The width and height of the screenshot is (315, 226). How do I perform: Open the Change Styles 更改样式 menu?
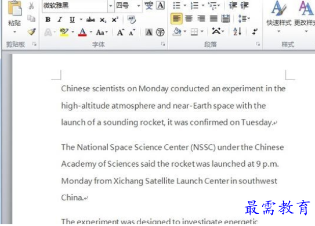click(x=305, y=16)
